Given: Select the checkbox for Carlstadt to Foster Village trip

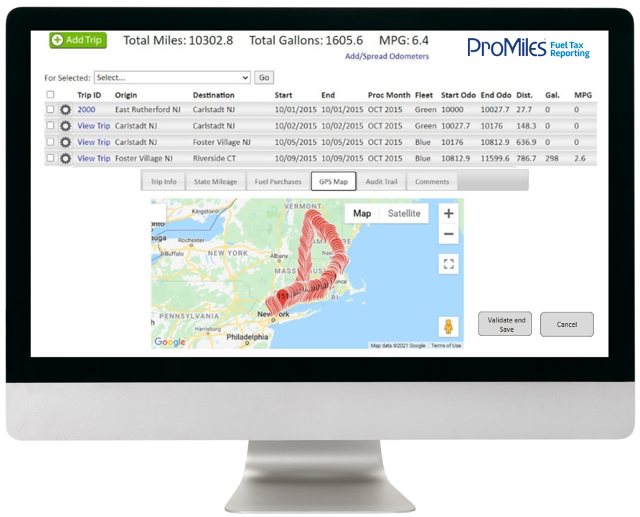Looking at the screenshot, I should 50,142.
